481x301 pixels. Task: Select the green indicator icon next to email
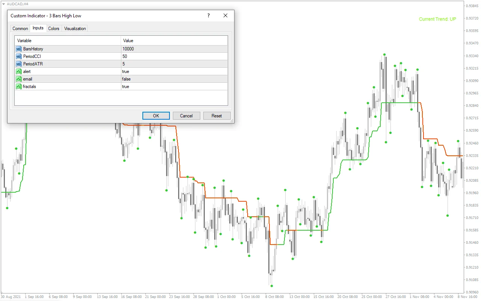click(18, 79)
